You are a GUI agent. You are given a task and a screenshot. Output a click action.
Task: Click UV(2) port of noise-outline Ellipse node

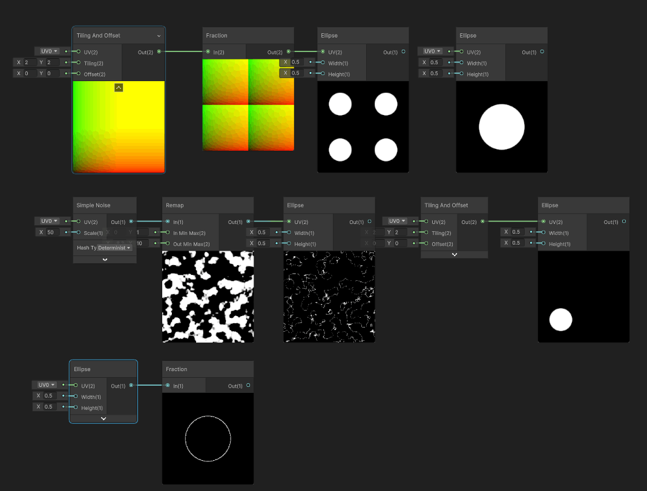tap(289, 222)
